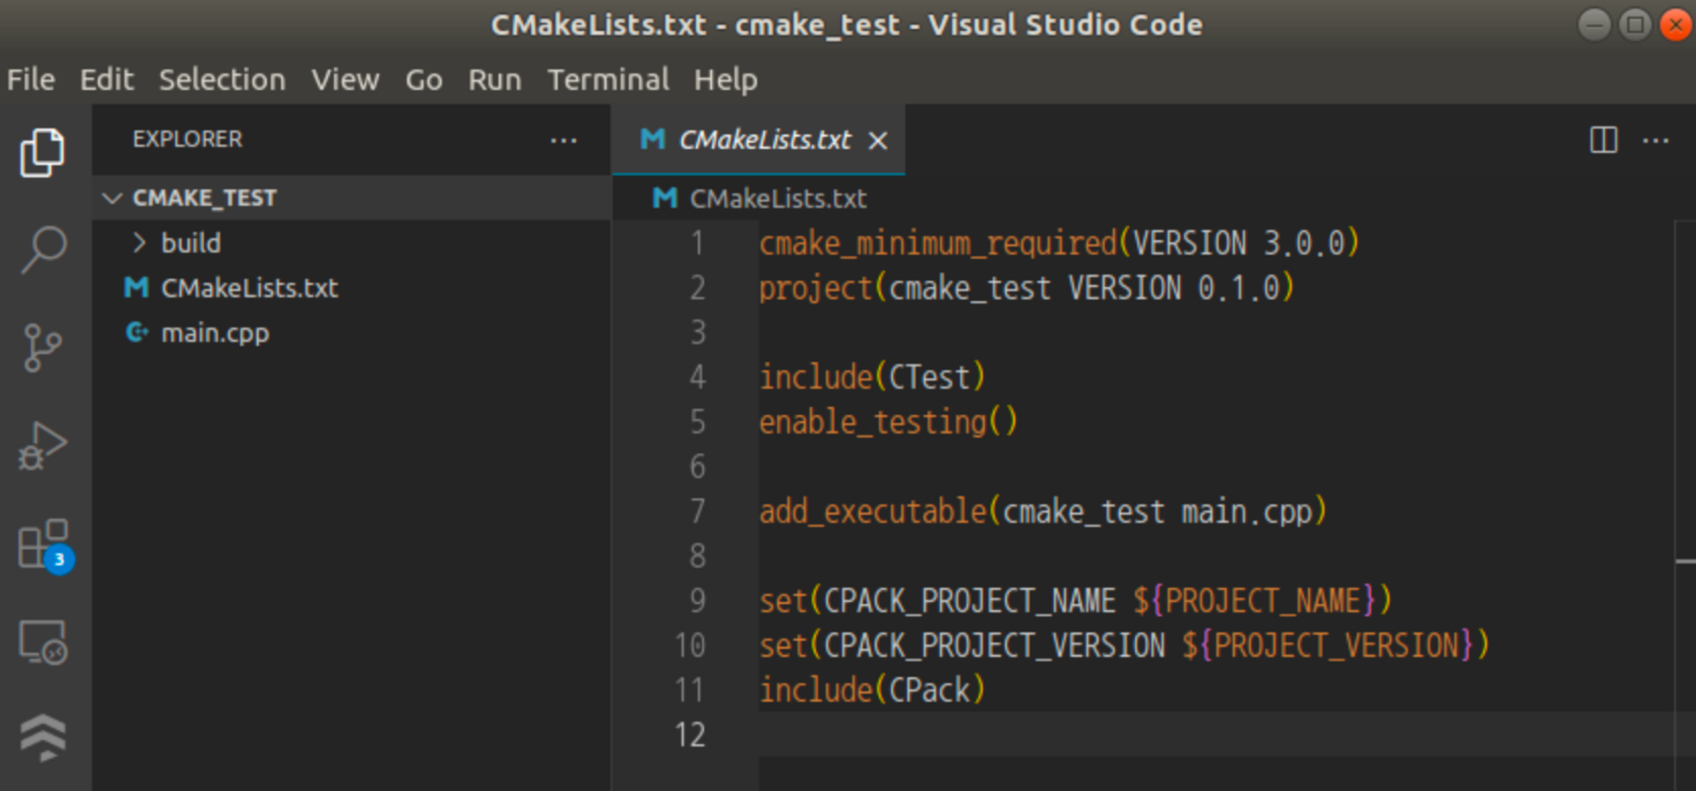This screenshot has width=1696, height=791.
Task: Open main.cpp in the Explorer tree
Action: [x=352, y=333]
